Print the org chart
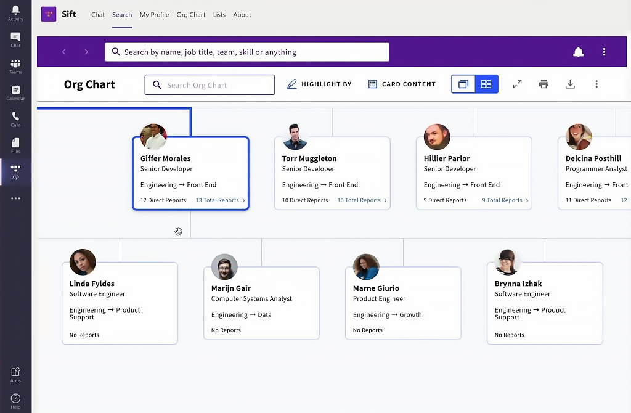The height and width of the screenshot is (413, 631). pos(543,84)
